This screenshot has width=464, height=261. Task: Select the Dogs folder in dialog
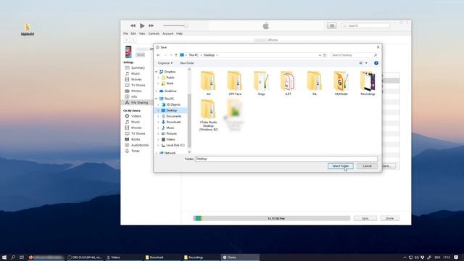[x=261, y=83]
